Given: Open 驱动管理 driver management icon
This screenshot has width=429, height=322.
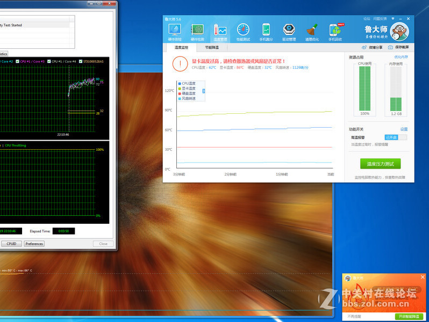Looking at the screenshot, I should tap(289, 31).
